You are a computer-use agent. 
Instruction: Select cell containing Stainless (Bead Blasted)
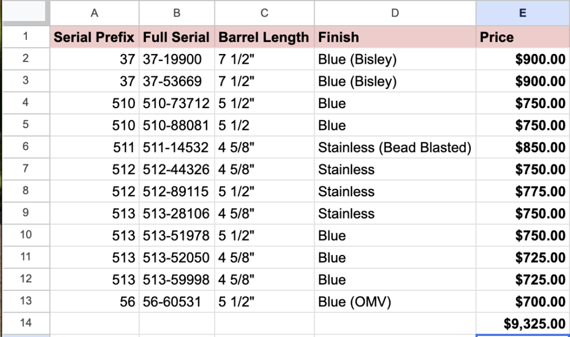pyautogui.click(x=395, y=147)
